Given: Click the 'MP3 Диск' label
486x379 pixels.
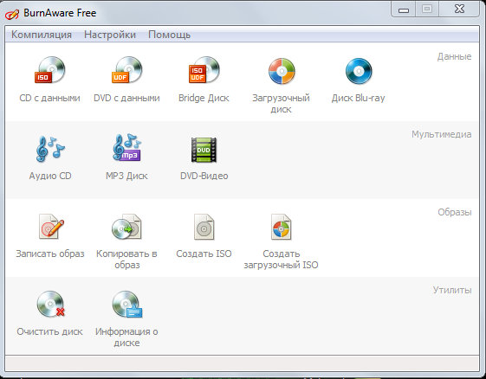Looking at the screenshot, I should pyautogui.click(x=126, y=176).
